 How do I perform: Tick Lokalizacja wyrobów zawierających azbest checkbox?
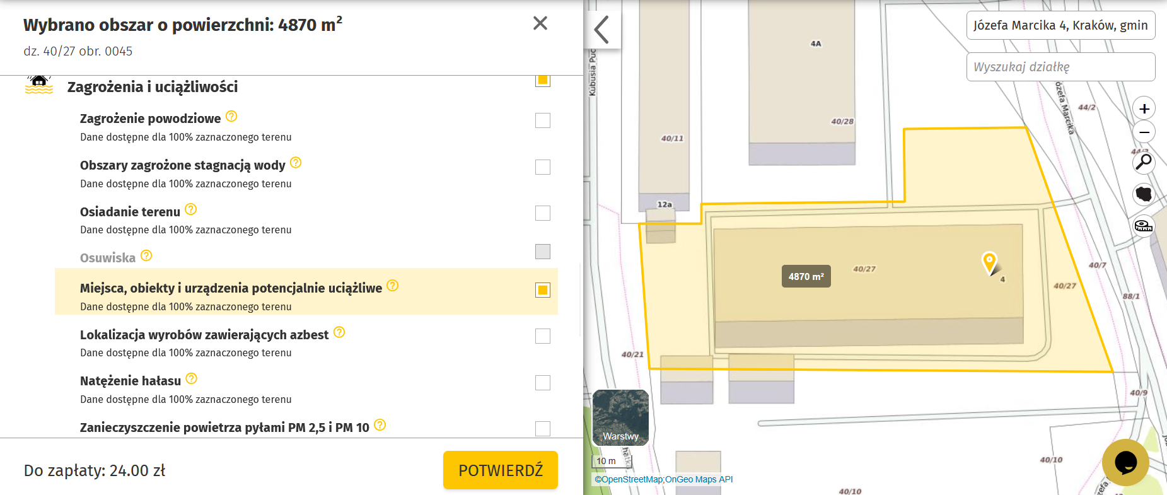542,336
